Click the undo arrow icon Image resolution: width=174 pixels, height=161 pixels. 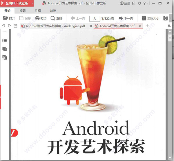(3, 26)
